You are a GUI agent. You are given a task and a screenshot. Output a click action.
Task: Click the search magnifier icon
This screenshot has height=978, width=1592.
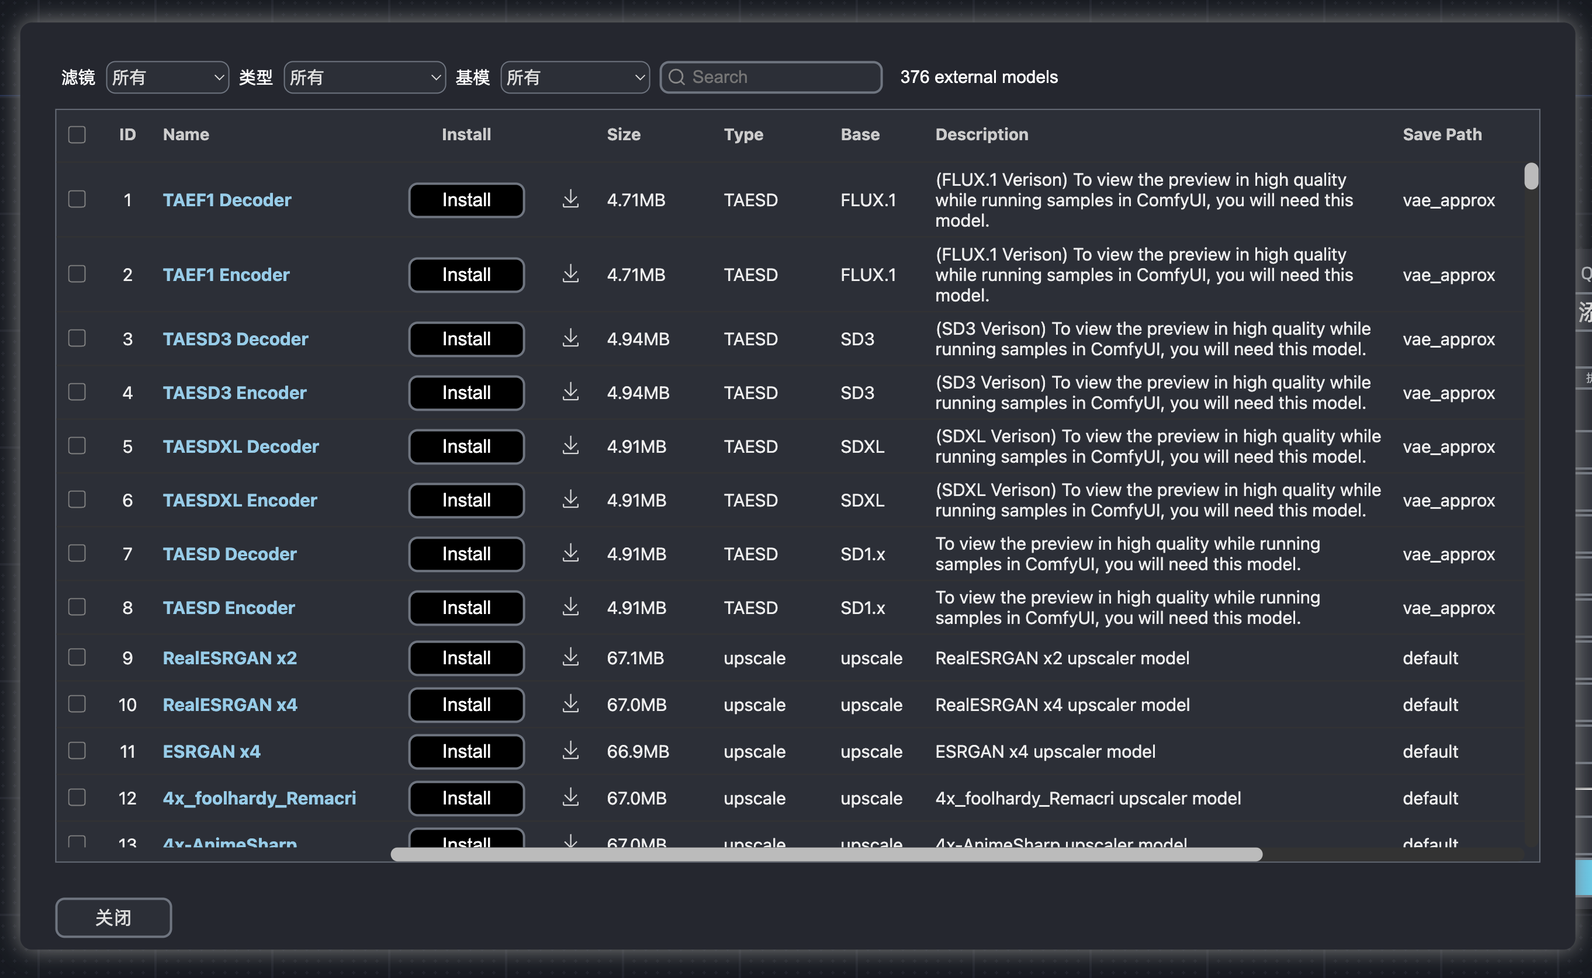(677, 77)
